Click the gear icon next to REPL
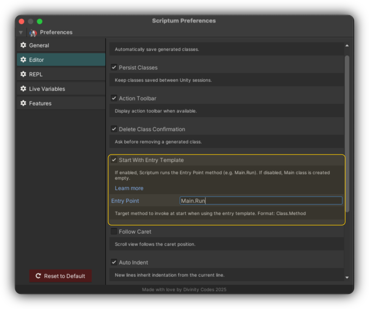369x309 pixels. click(x=23, y=74)
